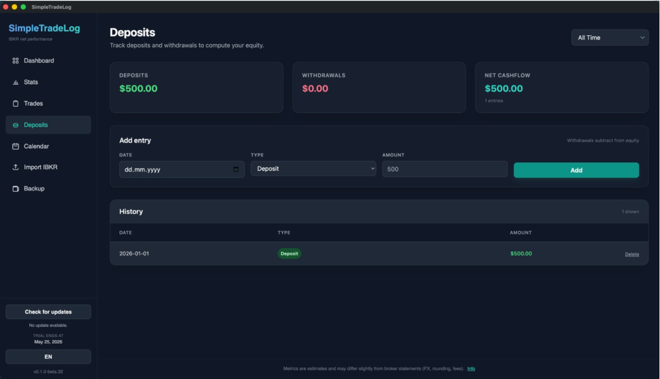This screenshot has height=379, width=660.
Task: Click the Stats bar chart icon
Action: 16,82
